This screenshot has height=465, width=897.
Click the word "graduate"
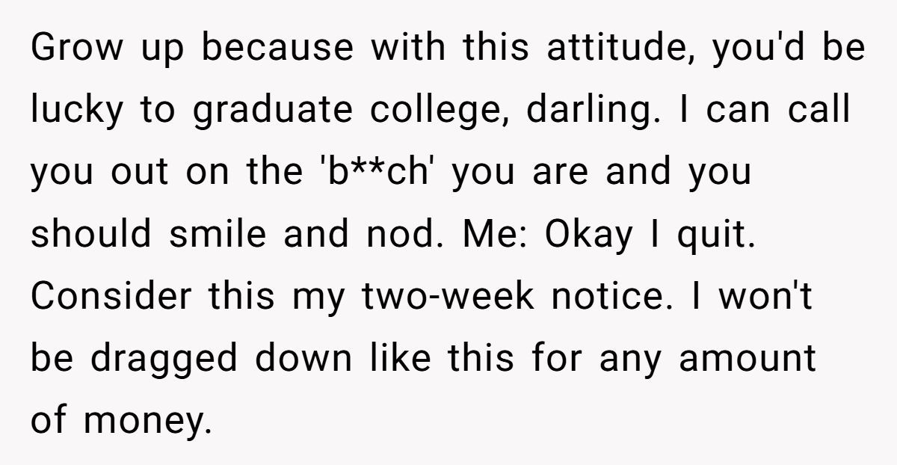click(x=273, y=111)
